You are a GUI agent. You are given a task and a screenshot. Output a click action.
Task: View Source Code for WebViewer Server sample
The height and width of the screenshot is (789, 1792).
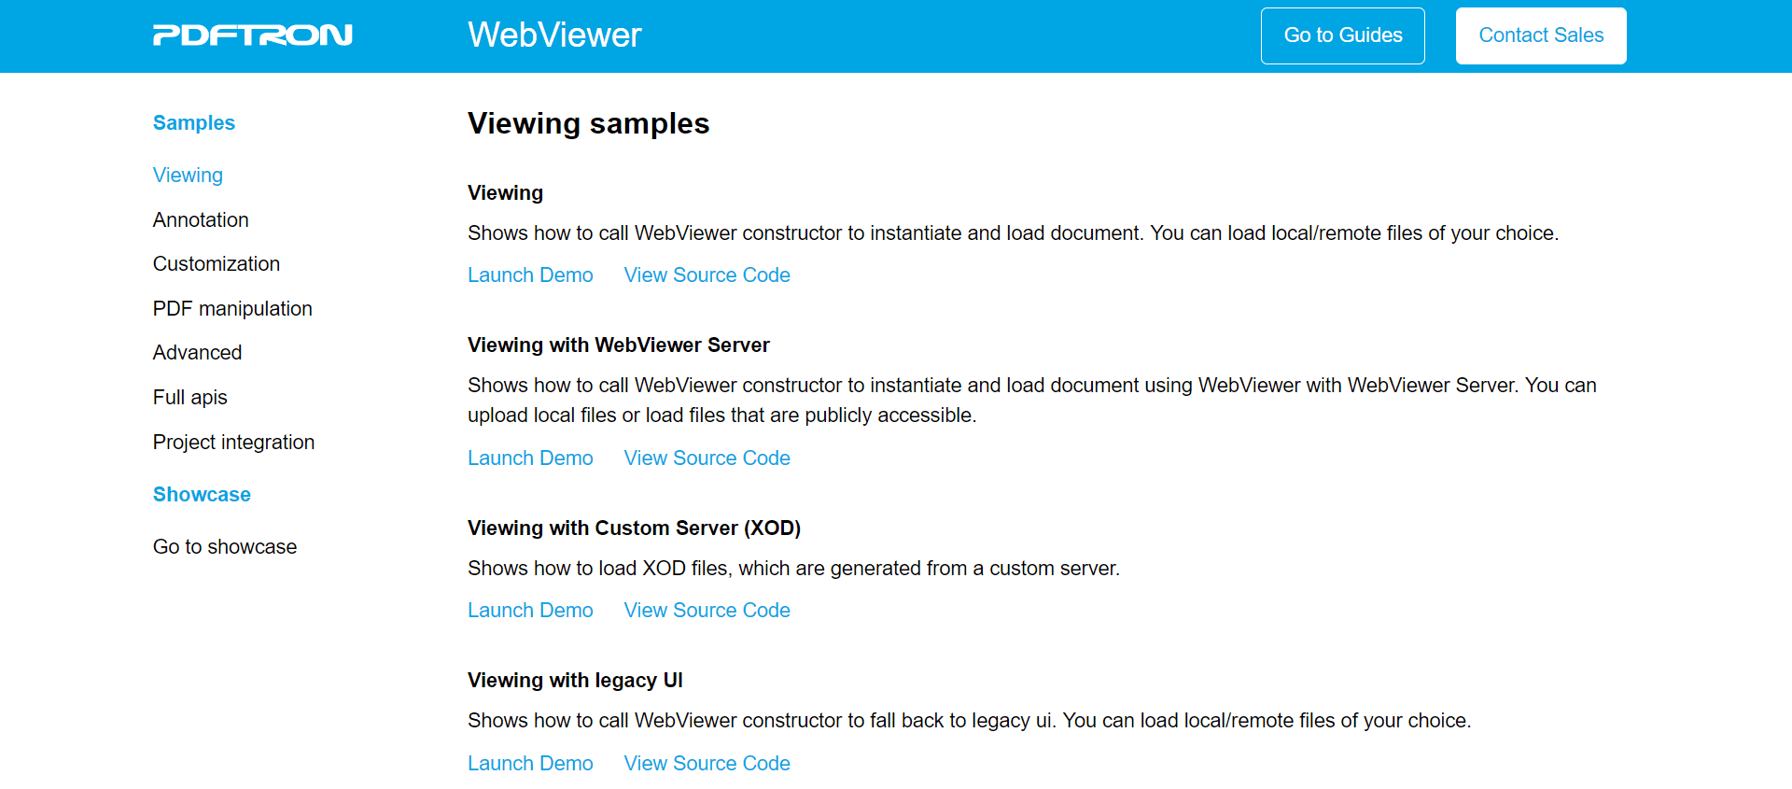707,458
